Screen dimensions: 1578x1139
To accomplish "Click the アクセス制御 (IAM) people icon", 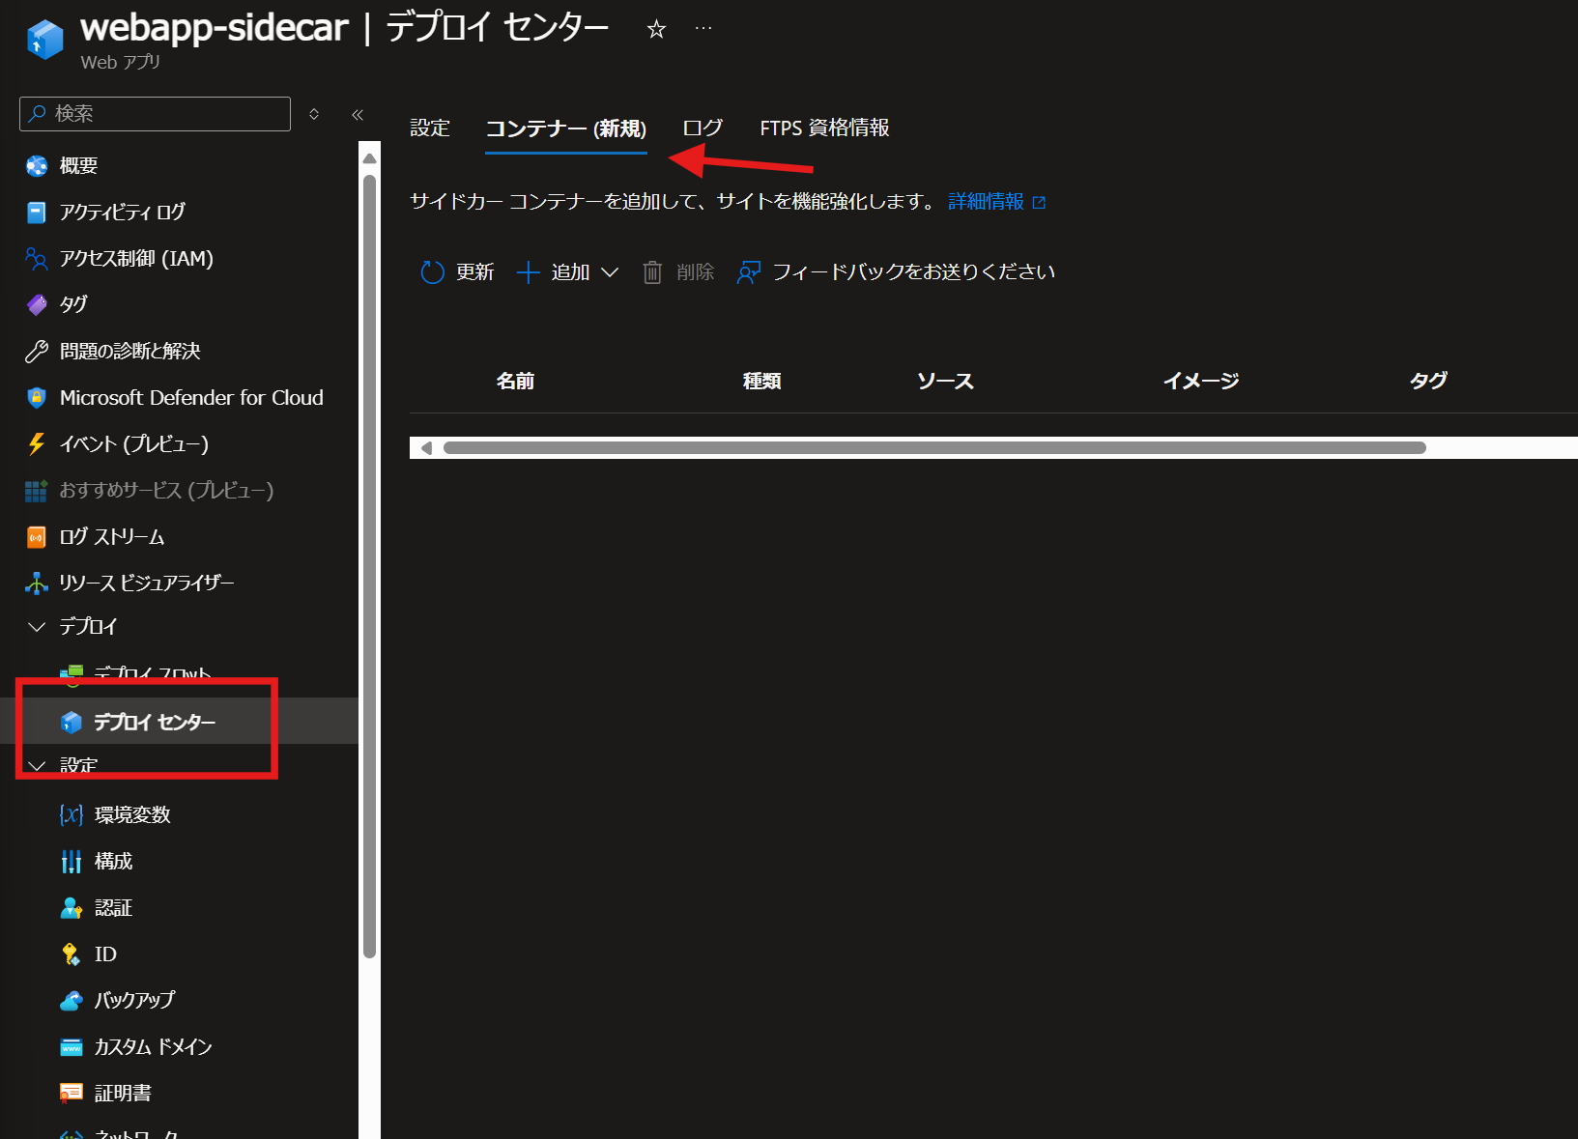I will click(x=37, y=259).
